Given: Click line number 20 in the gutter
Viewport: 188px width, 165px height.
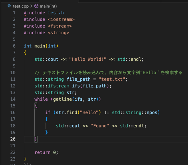Looking at the screenshot, I should (13, 139).
